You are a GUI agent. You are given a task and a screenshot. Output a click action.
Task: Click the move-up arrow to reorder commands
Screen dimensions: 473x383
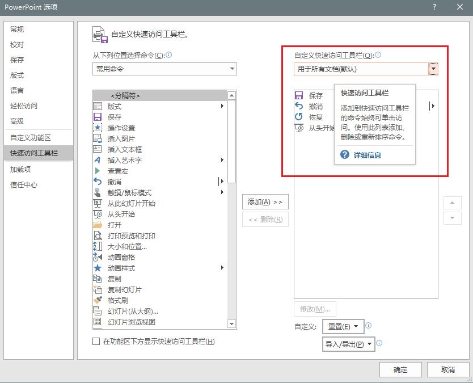pos(454,203)
